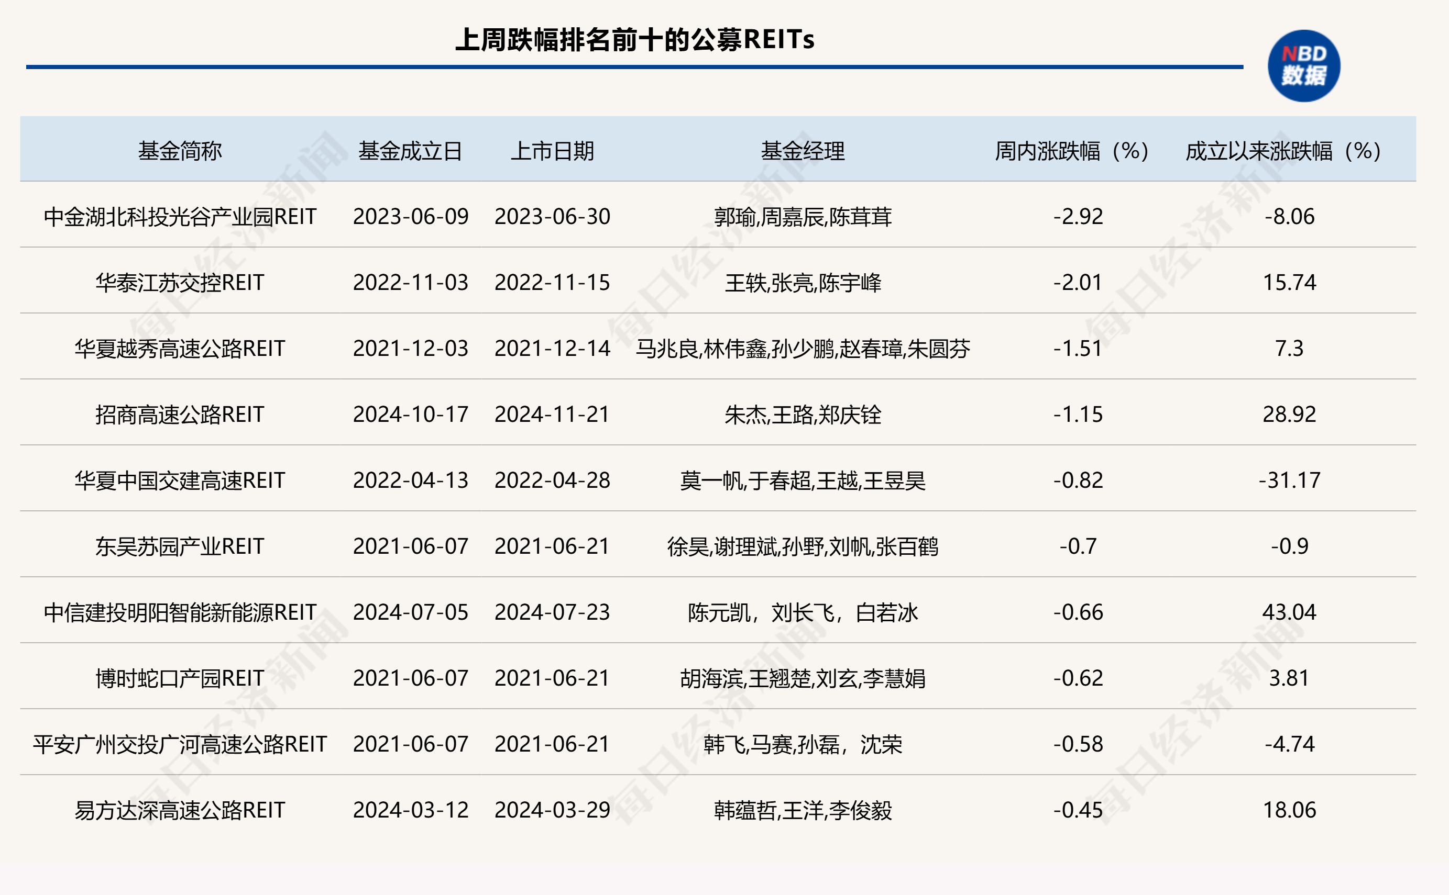Click the managers cell 郭瑜,周嘉辰,陈茸茸
Screen dimensions: 1449x895
803,217
